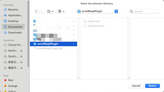
Task: Open iCloud Drive location
Action: (x=13, y=45)
